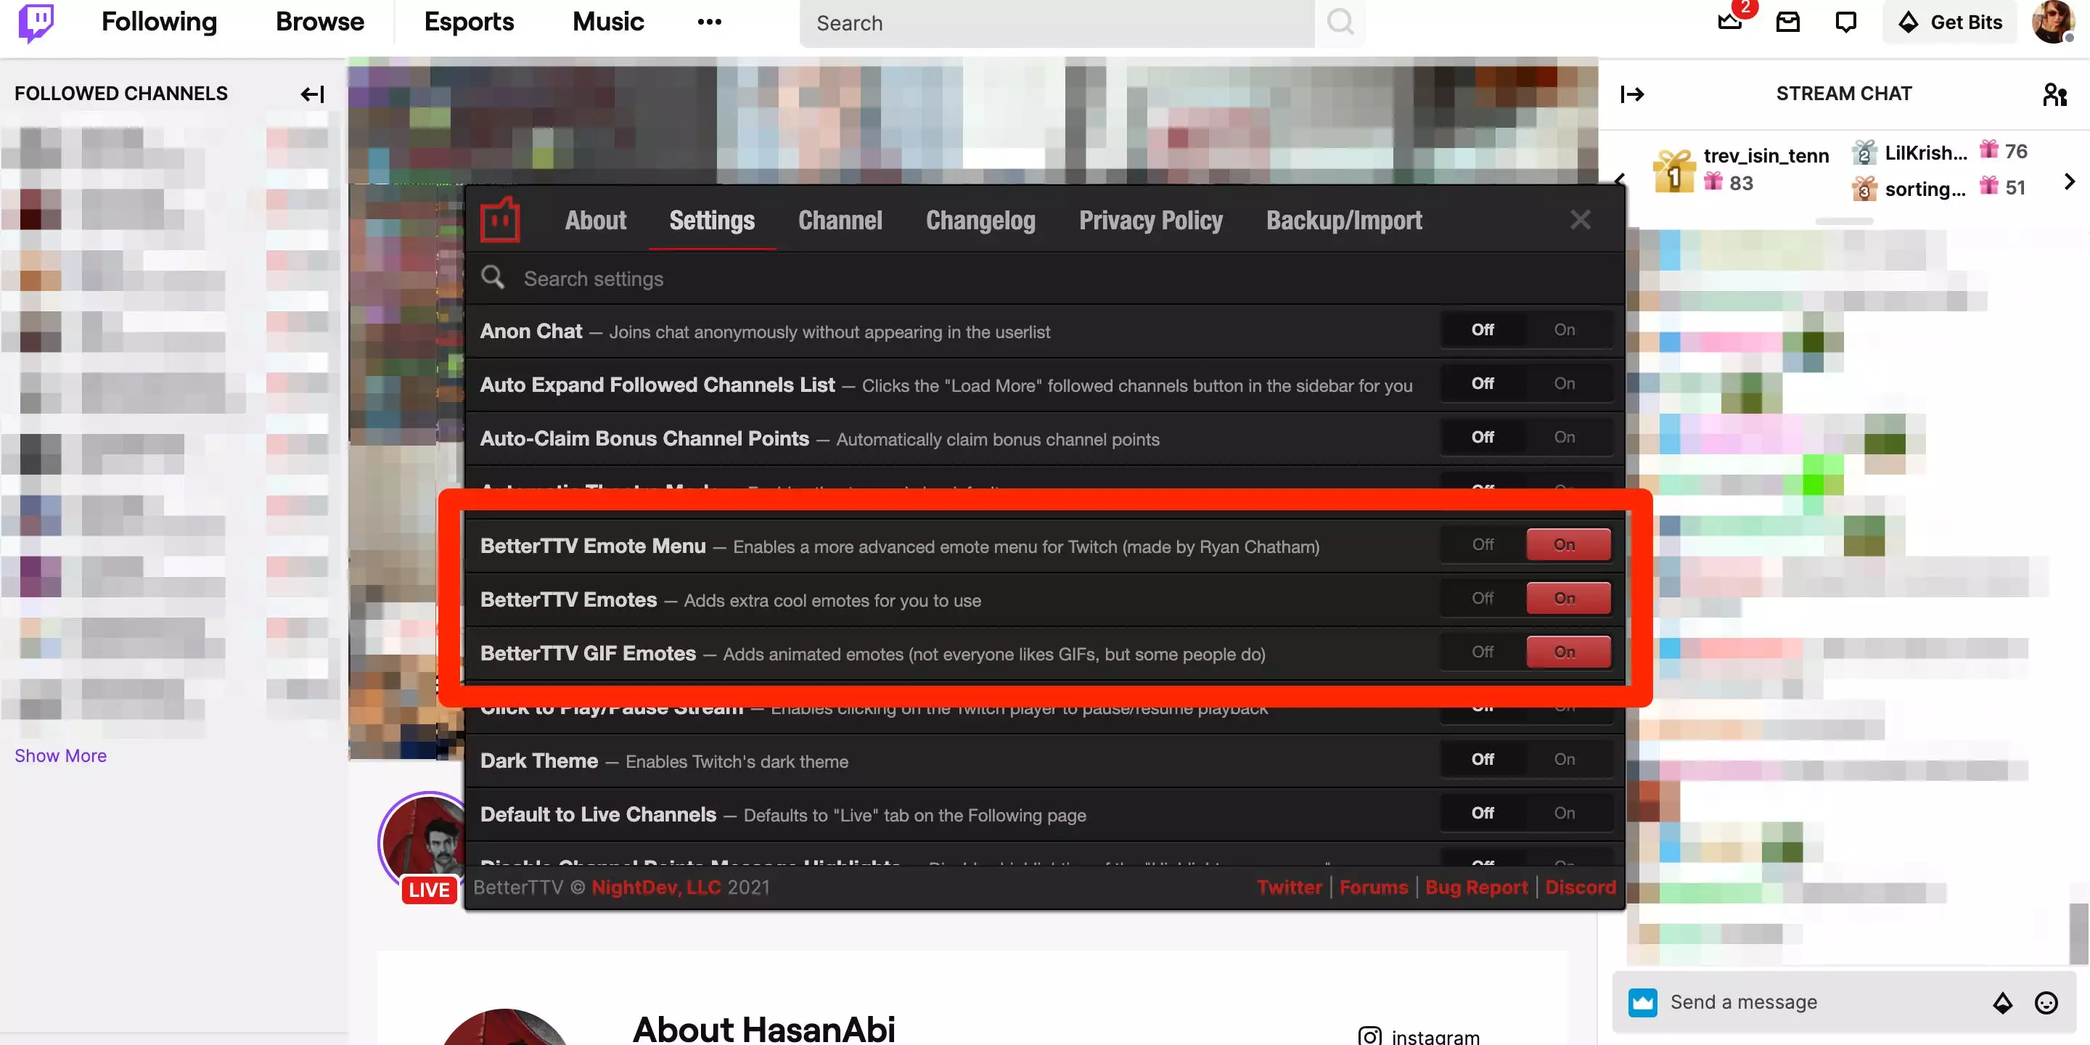Viewport: 2090px width, 1045px height.
Task: Open the BetterTTV Forums link
Action: click(1374, 887)
